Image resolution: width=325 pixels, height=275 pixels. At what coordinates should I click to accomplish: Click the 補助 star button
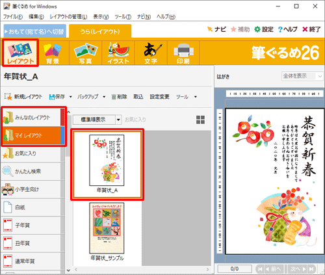tap(240, 29)
